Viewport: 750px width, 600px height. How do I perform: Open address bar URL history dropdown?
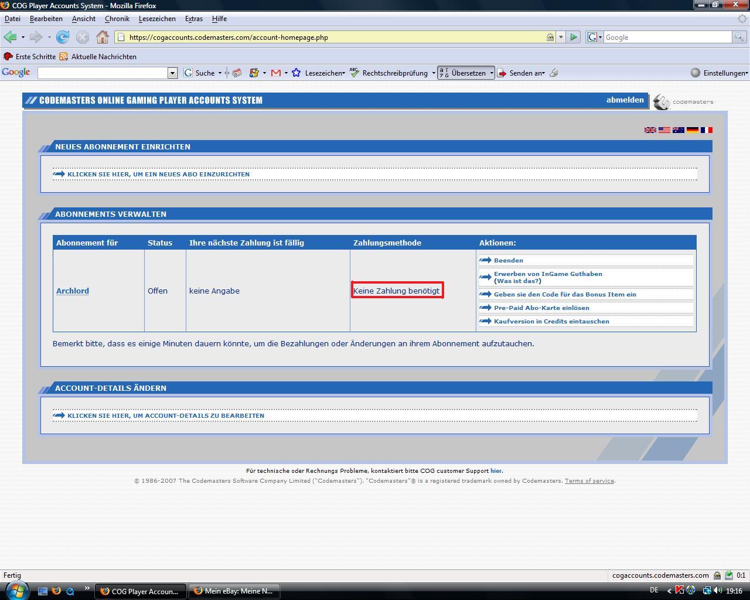pyautogui.click(x=561, y=37)
